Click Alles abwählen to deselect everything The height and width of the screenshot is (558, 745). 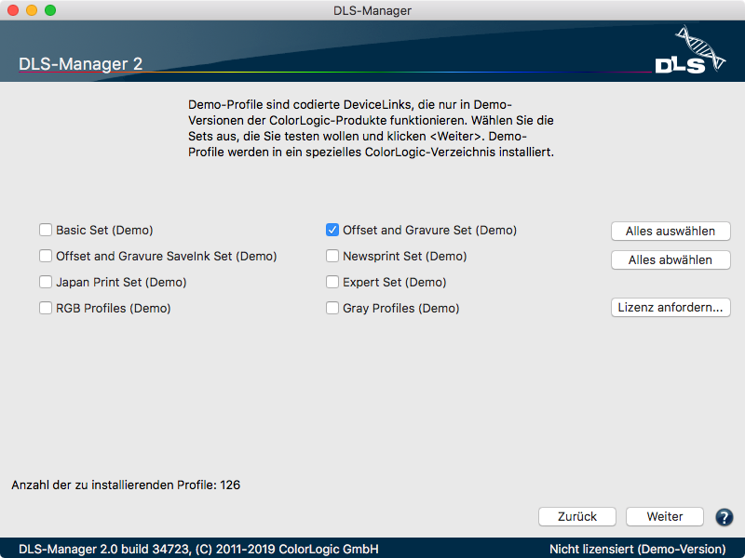click(670, 260)
